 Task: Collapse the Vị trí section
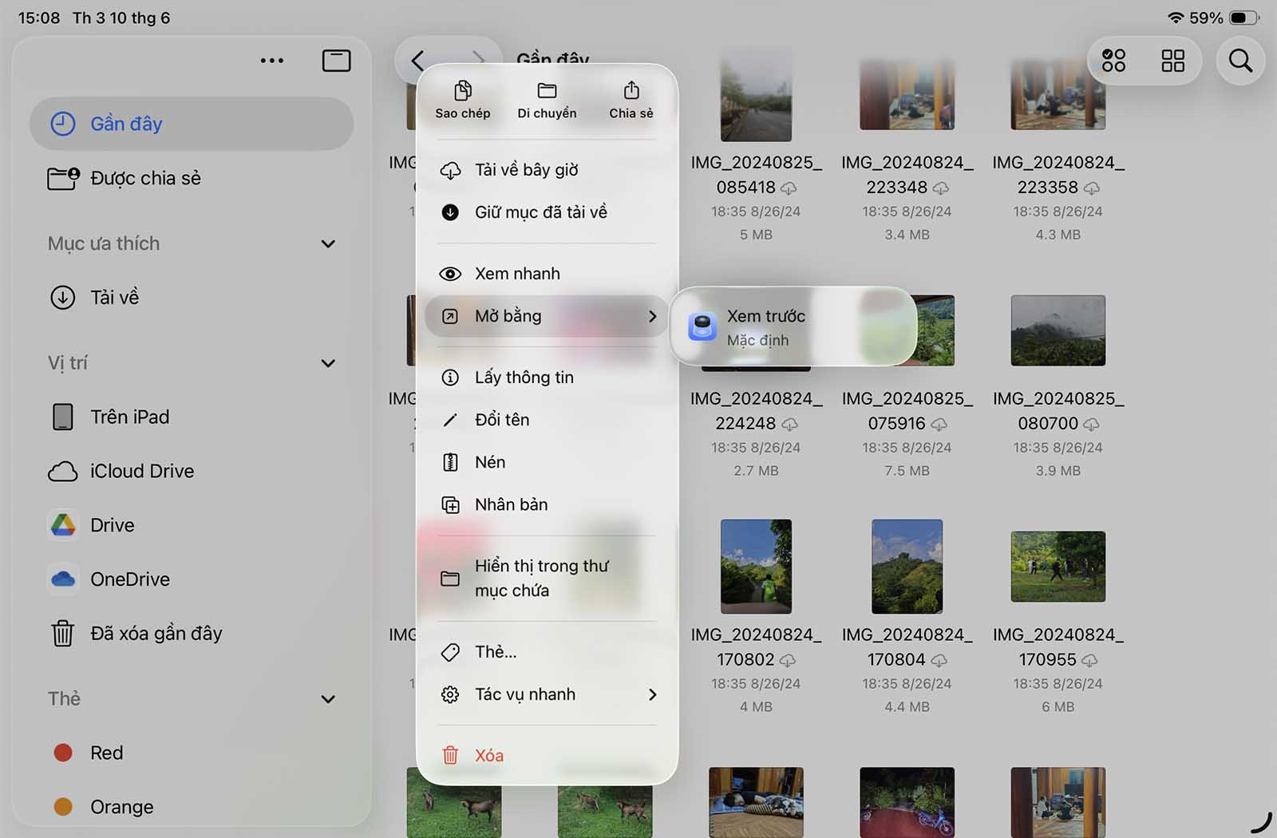(x=328, y=364)
